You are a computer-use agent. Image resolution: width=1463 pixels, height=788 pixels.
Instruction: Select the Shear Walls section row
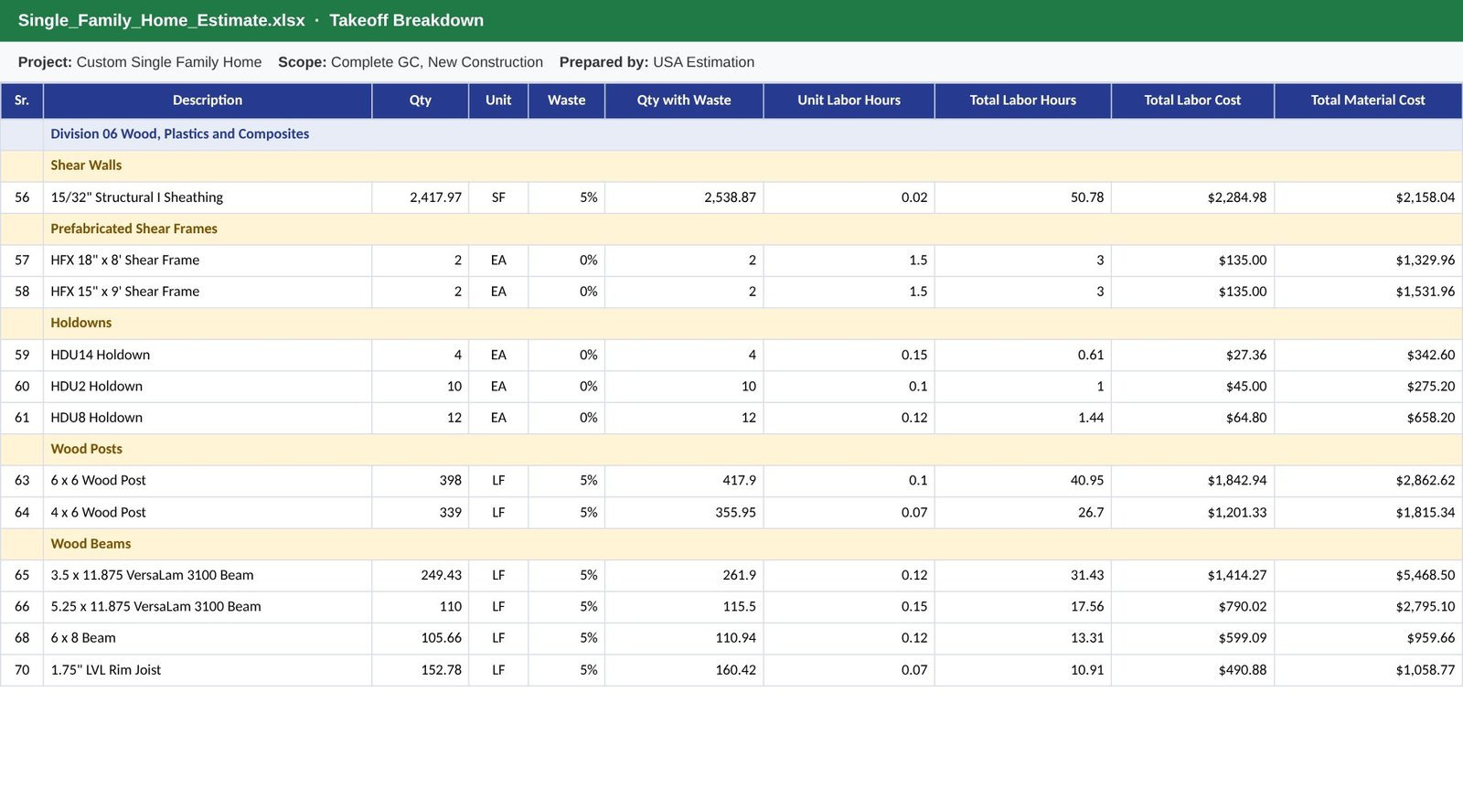coord(731,165)
